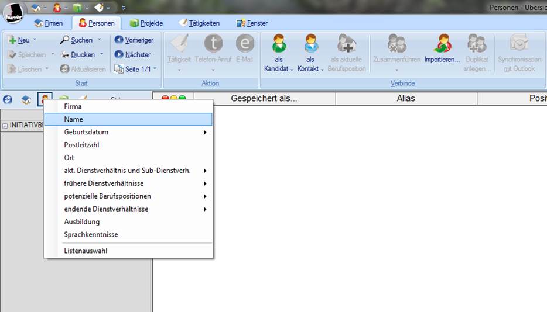This screenshot has height=312, width=547.
Task: Click the Drucken printer icon
Action: (64, 54)
